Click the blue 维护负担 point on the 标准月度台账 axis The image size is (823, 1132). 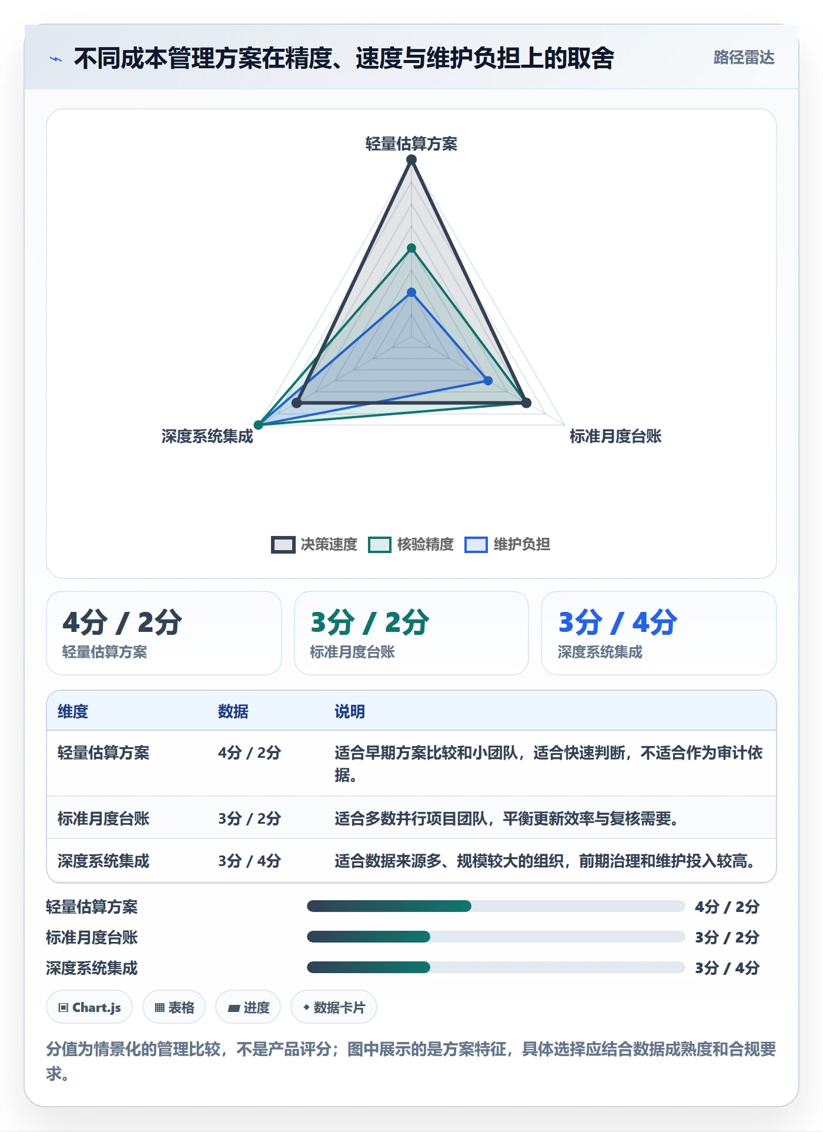(x=488, y=381)
